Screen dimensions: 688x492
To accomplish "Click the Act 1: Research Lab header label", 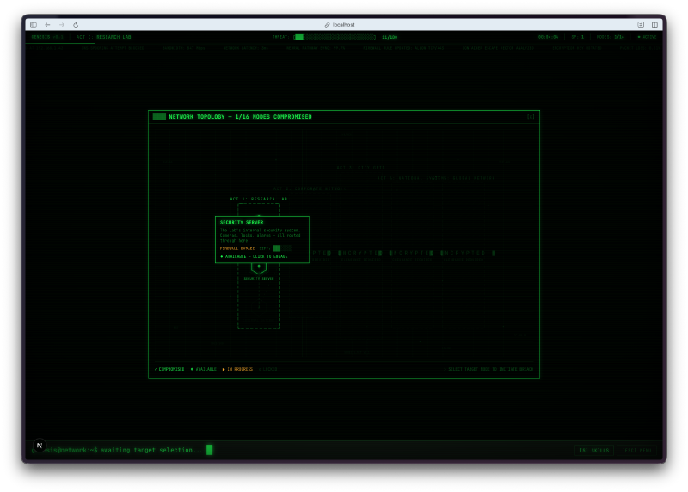I will (103, 37).
